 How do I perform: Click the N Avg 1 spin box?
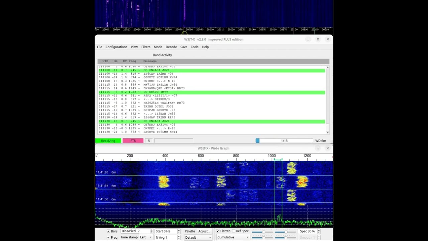click(x=168, y=237)
